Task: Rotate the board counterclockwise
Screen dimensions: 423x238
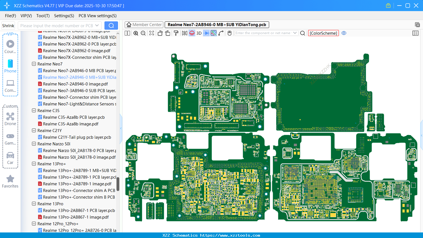Action: (x=160, y=33)
